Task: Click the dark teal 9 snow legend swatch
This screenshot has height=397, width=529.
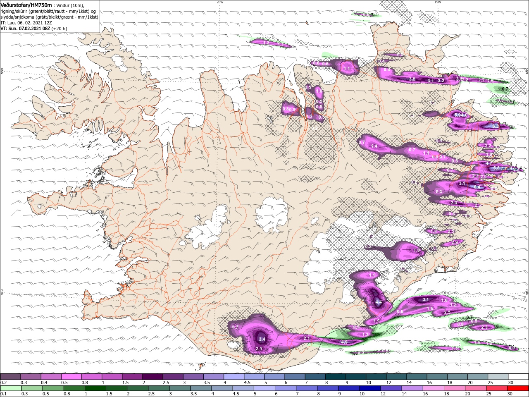Action: click(355, 377)
